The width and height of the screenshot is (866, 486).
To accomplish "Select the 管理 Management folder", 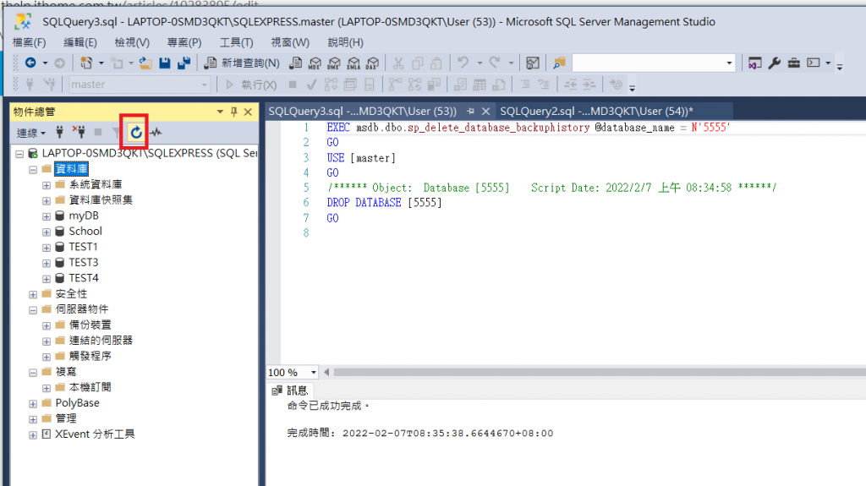I will [x=66, y=418].
